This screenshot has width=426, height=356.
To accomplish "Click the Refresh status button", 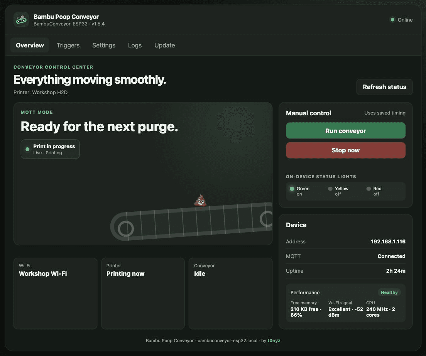I will (x=384, y=87).
